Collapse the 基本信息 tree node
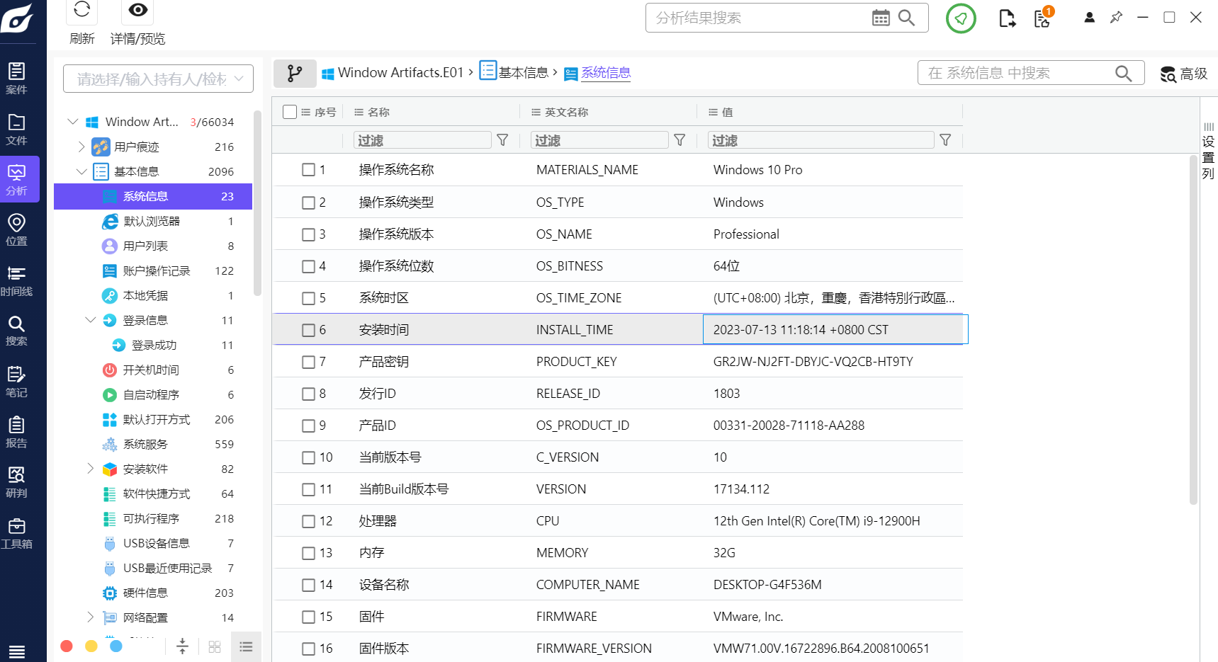 [81, 171]
